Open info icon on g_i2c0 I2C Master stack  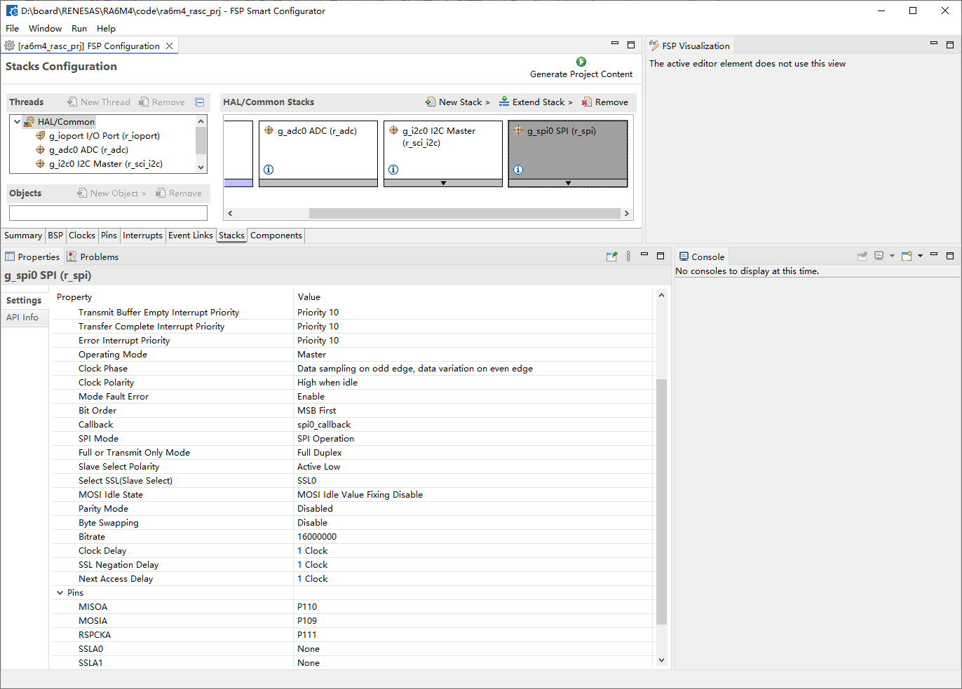click(393, 170)
